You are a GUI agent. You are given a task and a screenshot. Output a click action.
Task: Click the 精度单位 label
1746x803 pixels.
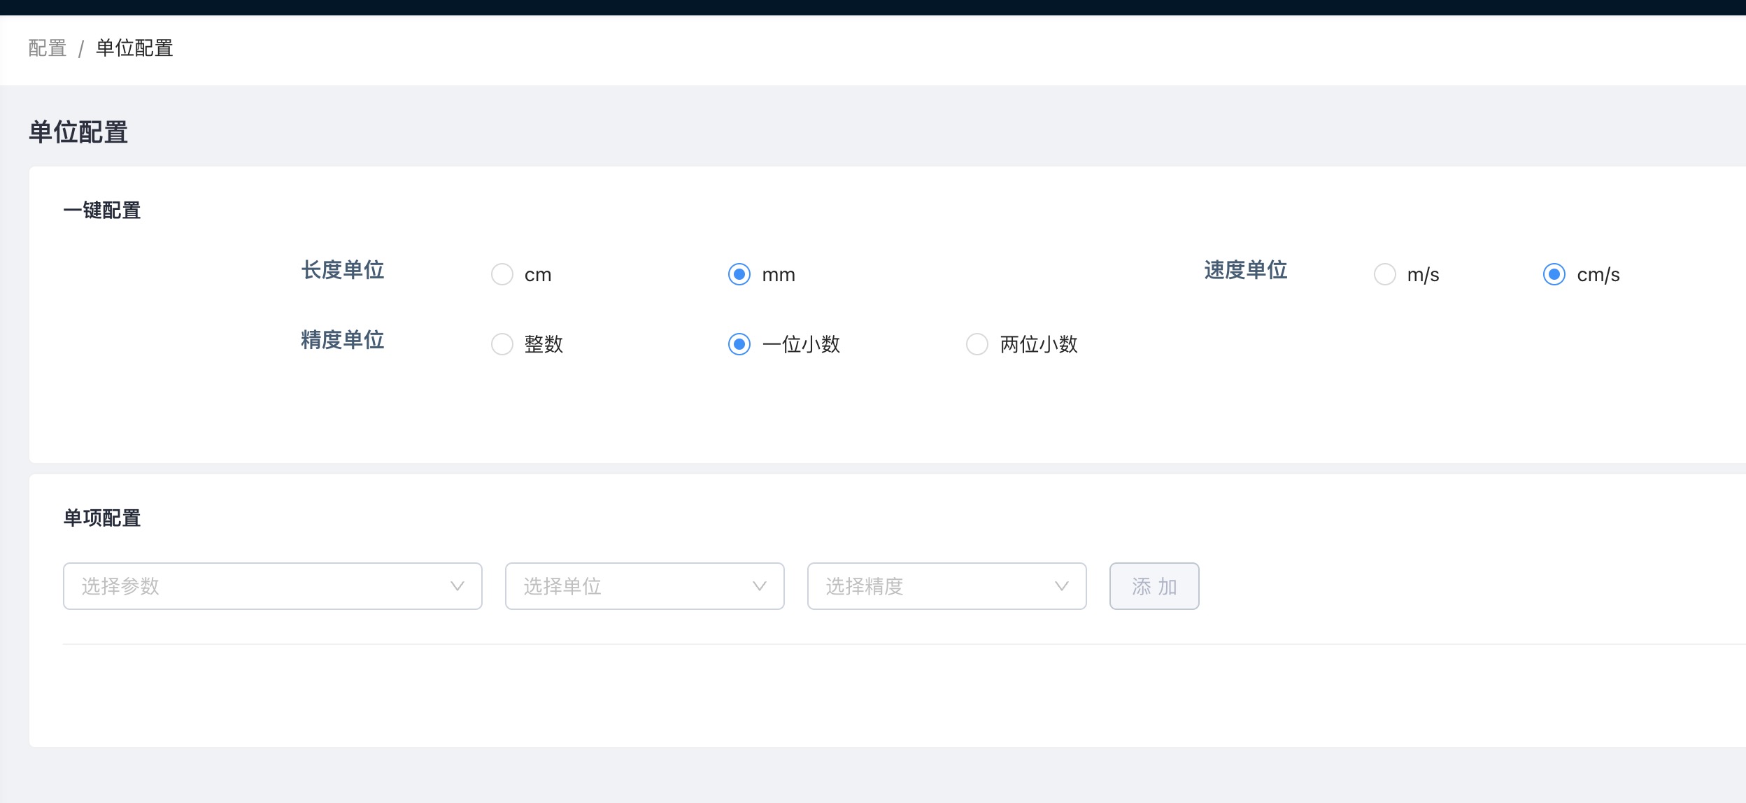click(343, 340)
